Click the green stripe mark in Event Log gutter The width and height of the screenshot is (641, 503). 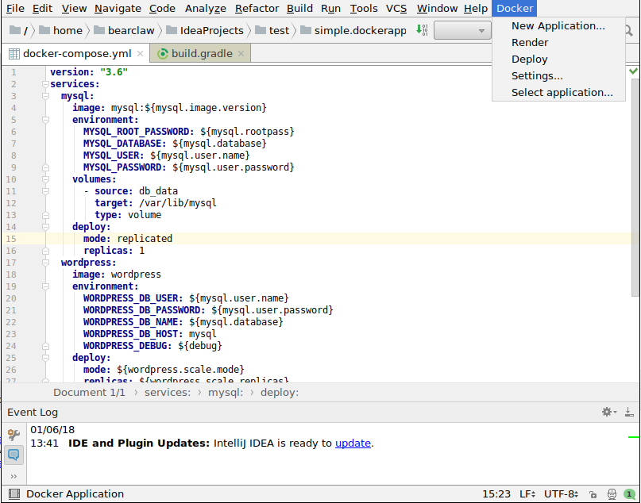[634, 437]
